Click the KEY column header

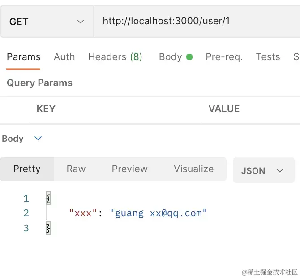click(x=46, y=109)
